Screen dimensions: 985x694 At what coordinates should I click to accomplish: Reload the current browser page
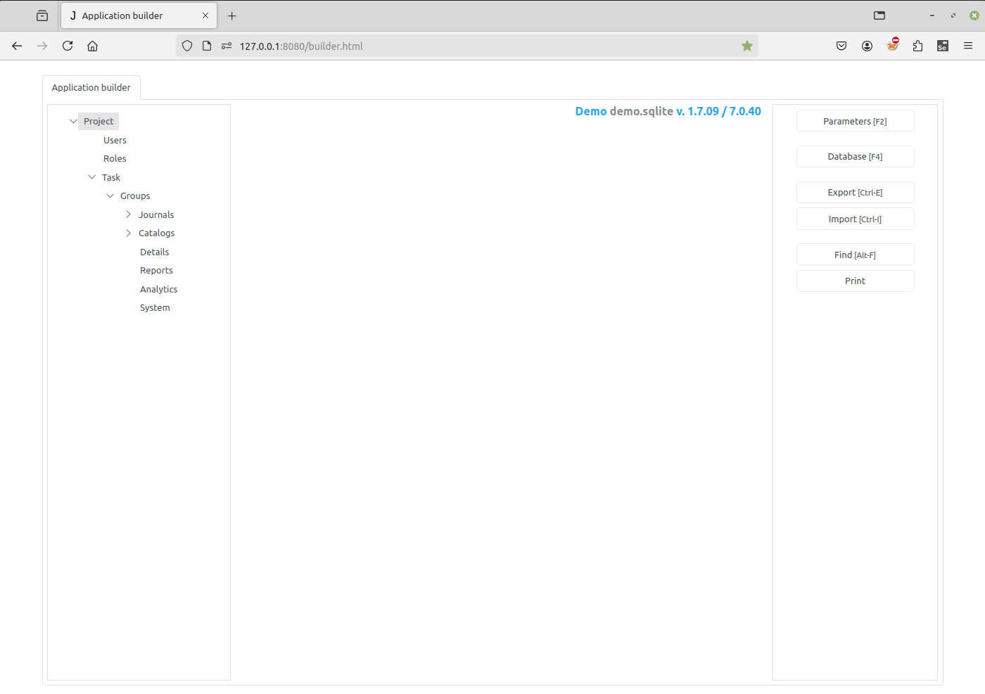tap(68, 46)
